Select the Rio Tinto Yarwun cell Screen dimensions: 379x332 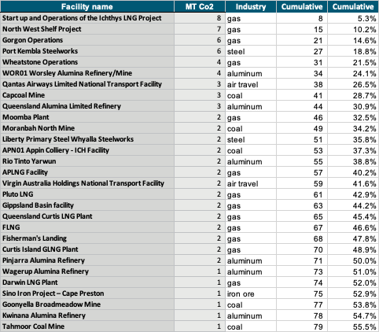coord(87,161)
